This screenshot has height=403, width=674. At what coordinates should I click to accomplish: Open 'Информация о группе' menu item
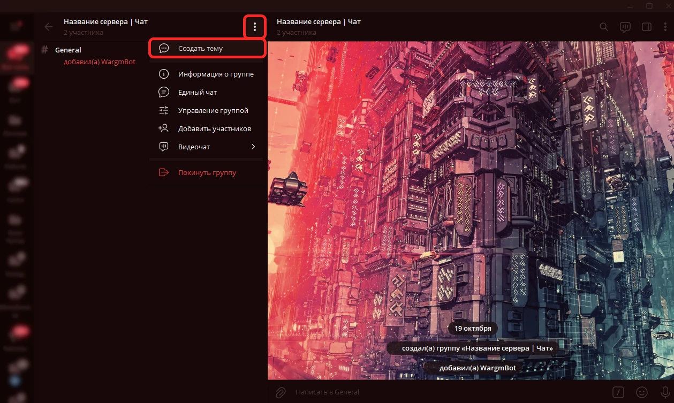click(x=215, y=74)
